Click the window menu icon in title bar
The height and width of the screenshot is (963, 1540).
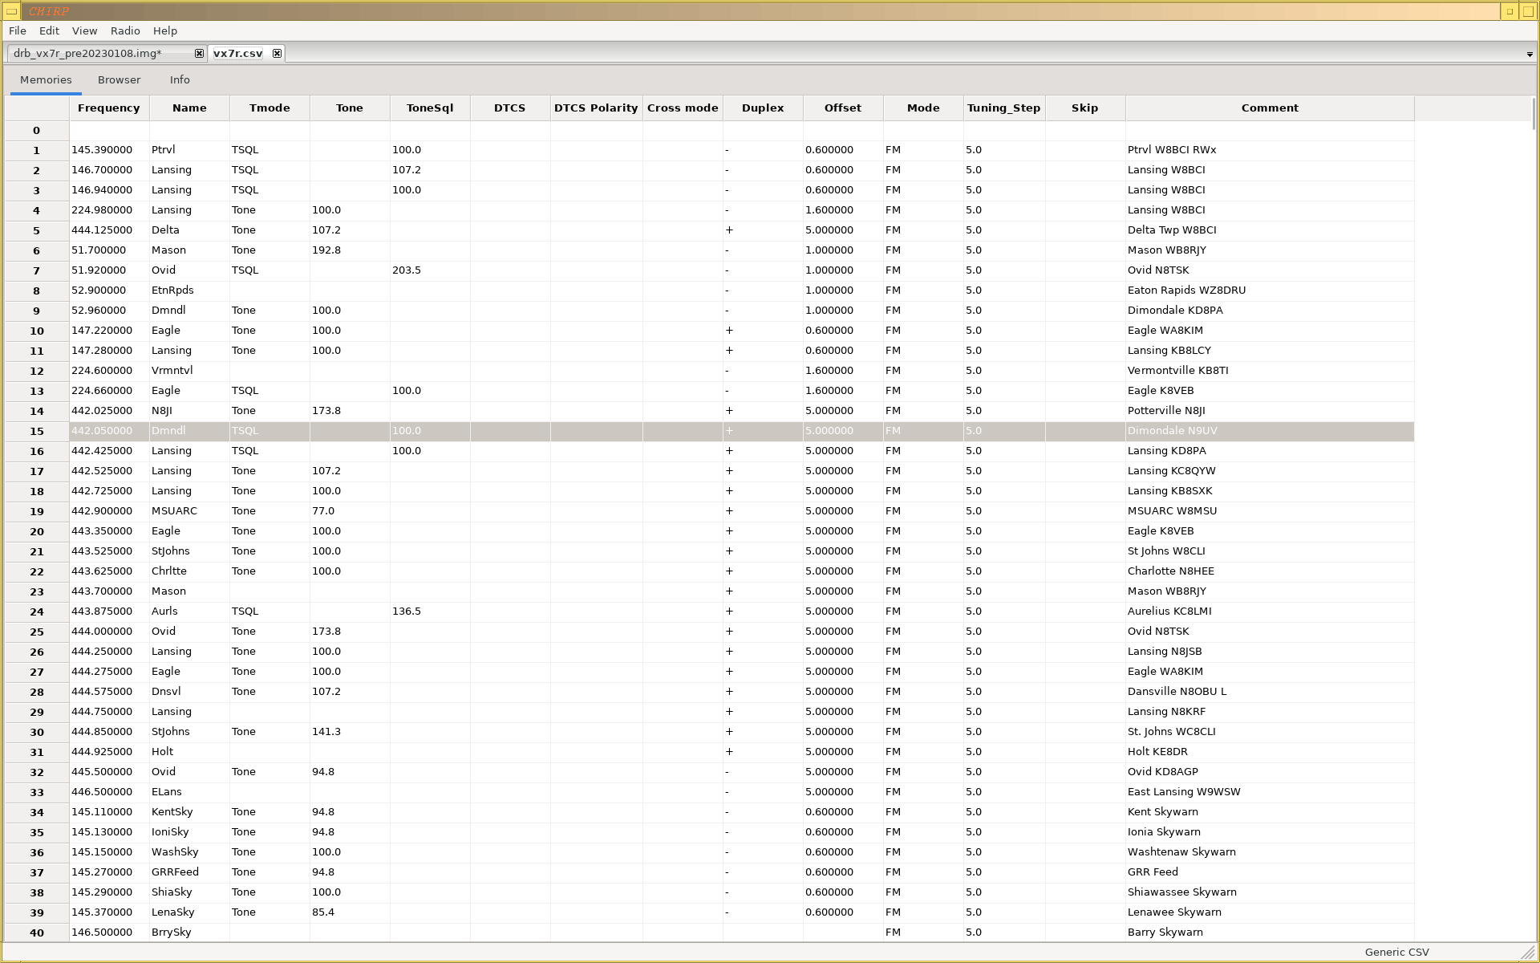click(x=11, y=11)
